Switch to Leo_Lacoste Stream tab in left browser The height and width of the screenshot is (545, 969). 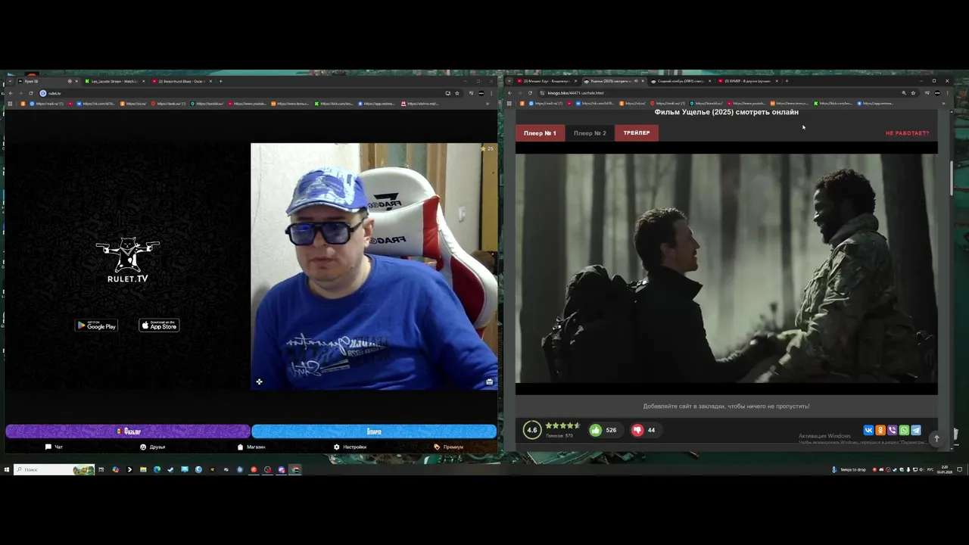[x=114, y=81]
